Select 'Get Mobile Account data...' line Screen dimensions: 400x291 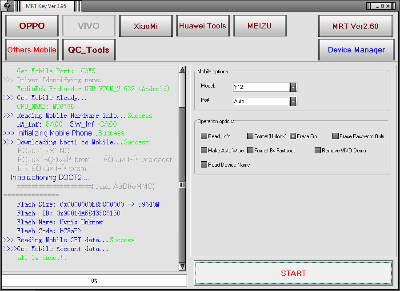pyautogui.click(x=56, y=249)
